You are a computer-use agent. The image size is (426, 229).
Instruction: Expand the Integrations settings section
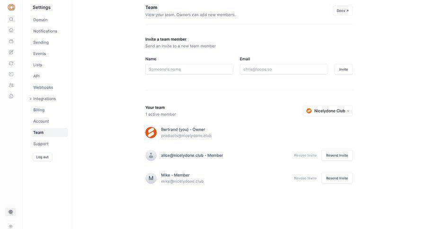44,99
